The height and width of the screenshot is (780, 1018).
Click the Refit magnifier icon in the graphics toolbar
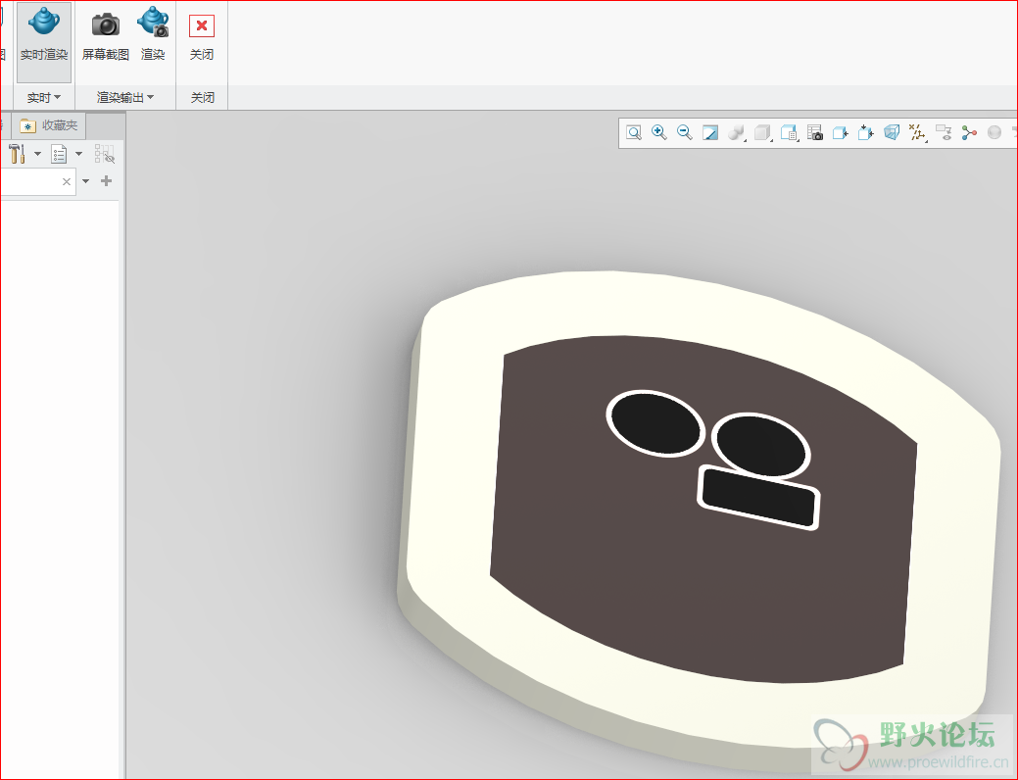point(634,133)
